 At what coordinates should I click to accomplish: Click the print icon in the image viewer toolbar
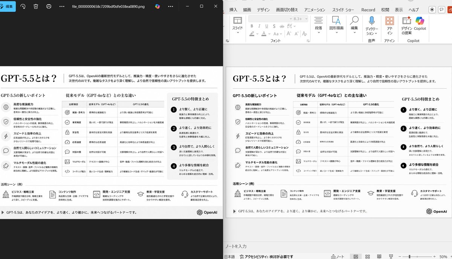(x=48, y=6)
